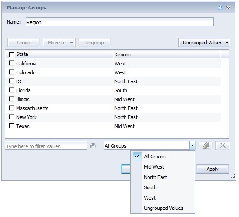Open the Ungrouped Values dropdown button
The image size is (239, 217).
coord(204,43)
